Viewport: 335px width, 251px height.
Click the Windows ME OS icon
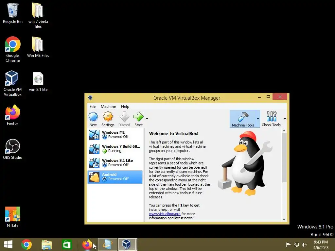point(94,135)
